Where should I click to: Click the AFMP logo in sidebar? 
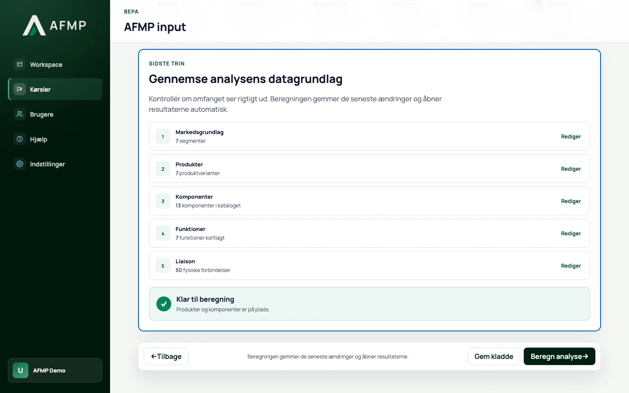tap(55, 25)
